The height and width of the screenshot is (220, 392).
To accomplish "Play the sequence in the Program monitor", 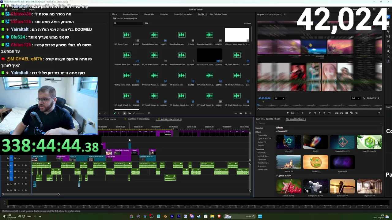I will (x=319, y=113).
